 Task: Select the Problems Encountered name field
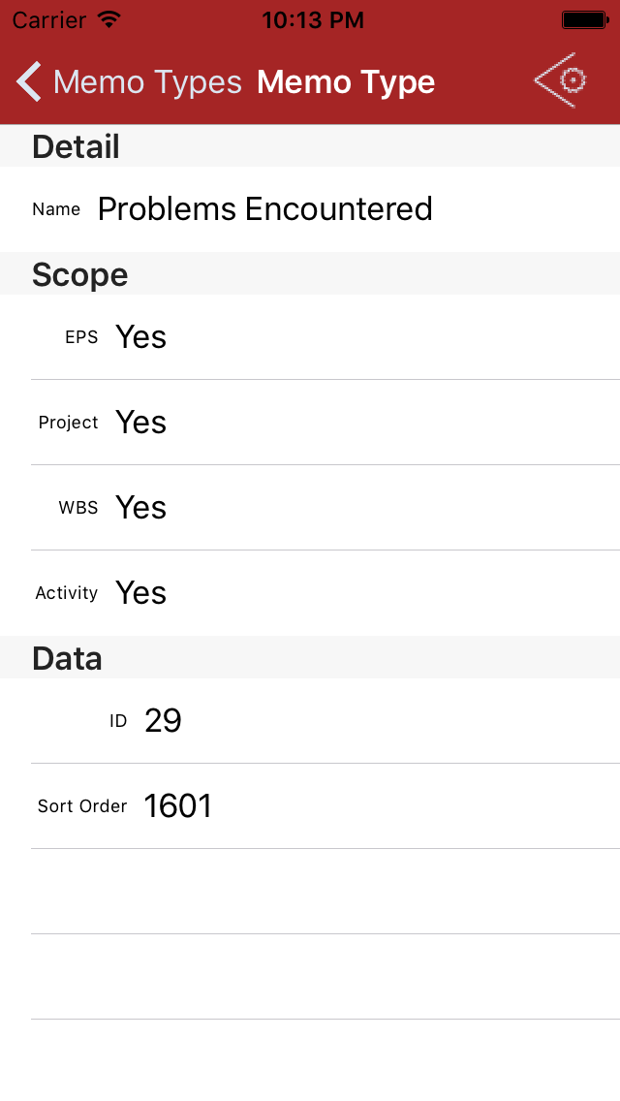(x=264, y=209)
